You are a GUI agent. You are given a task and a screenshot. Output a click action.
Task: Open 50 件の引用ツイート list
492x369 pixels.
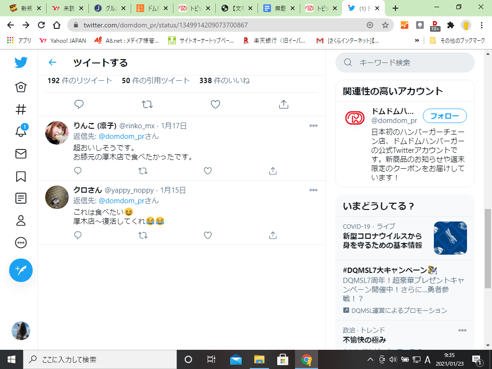(x=156, y=81)
